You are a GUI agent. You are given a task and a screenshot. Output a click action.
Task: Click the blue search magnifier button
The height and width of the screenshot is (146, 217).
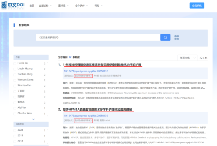[x=165, y=37]
